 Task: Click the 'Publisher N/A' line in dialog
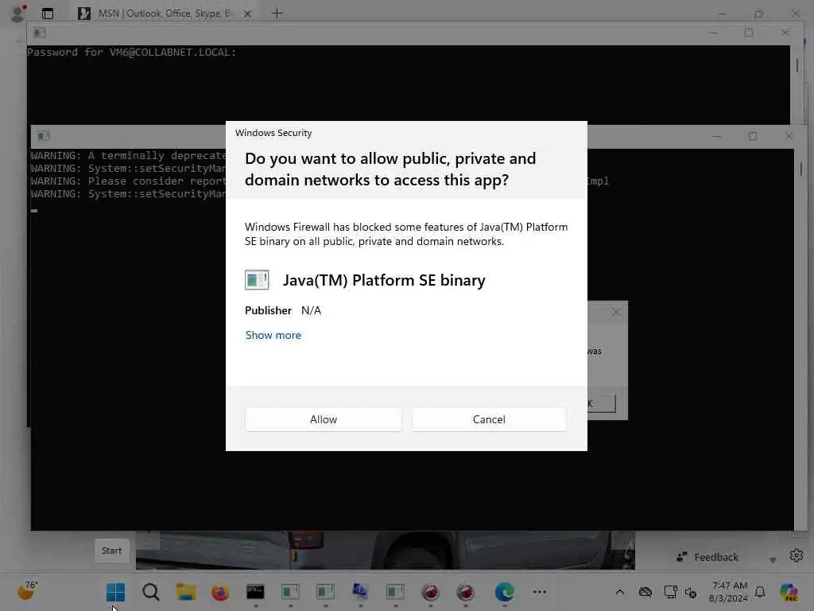click(283, 310)
